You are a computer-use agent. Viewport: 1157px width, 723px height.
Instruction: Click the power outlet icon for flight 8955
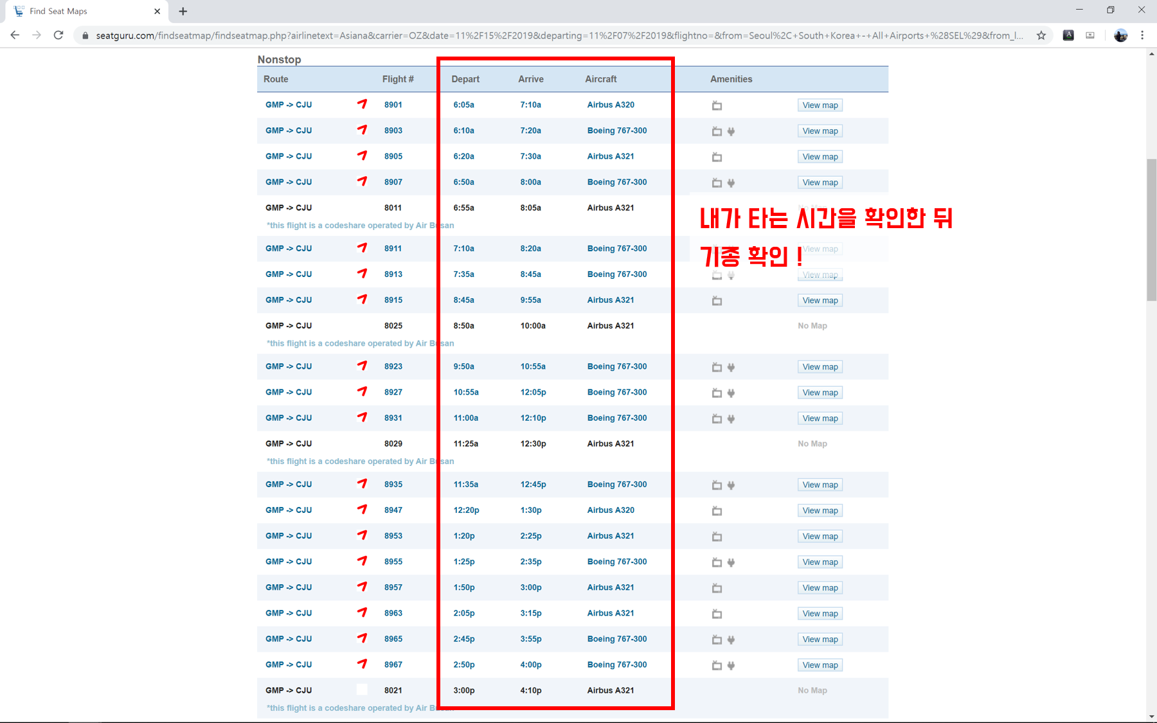pyautogui.click(x=731, y=562)
